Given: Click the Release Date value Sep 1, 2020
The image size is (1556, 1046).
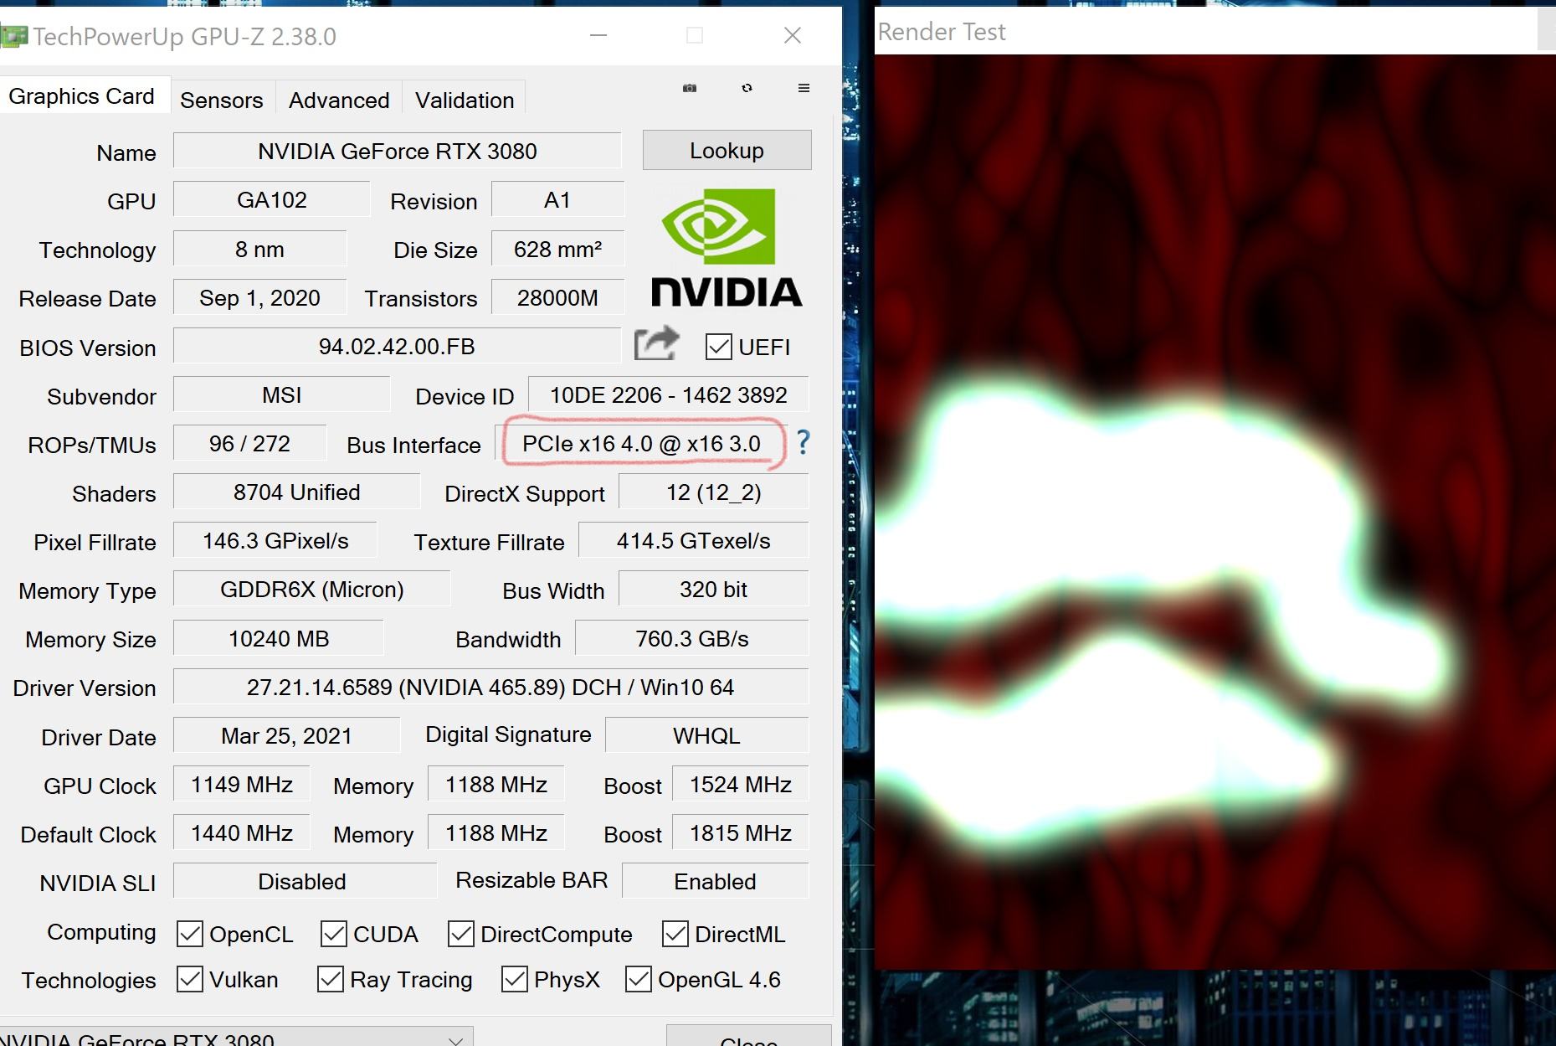Looking at the screenshot, I should pos(260,298).
